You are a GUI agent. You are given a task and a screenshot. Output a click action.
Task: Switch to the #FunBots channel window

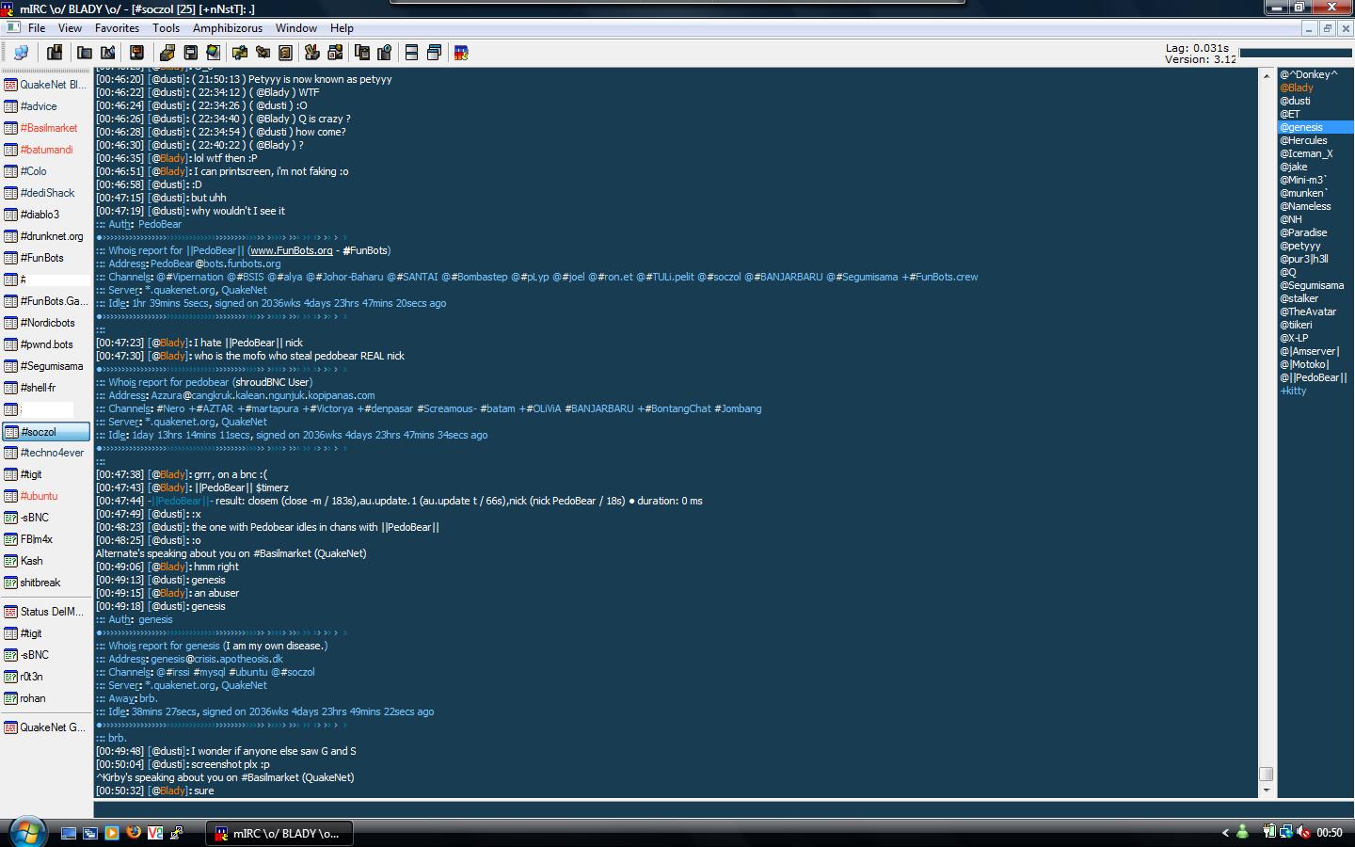pyautogui.click(x=46, y=258)
